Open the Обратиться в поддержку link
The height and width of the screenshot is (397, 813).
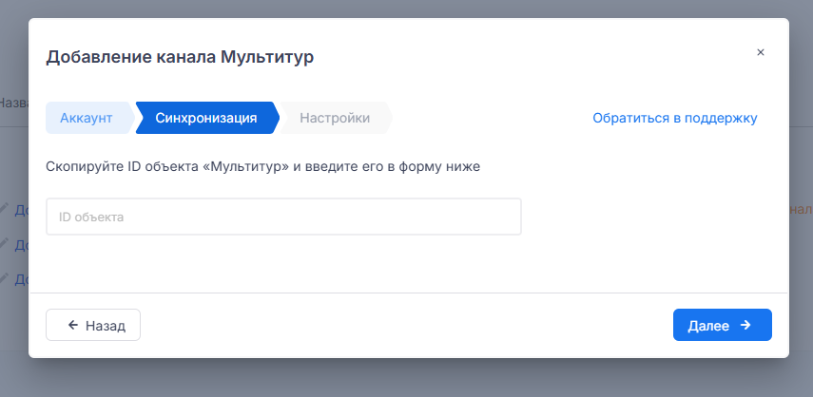[x=674, y=119]
